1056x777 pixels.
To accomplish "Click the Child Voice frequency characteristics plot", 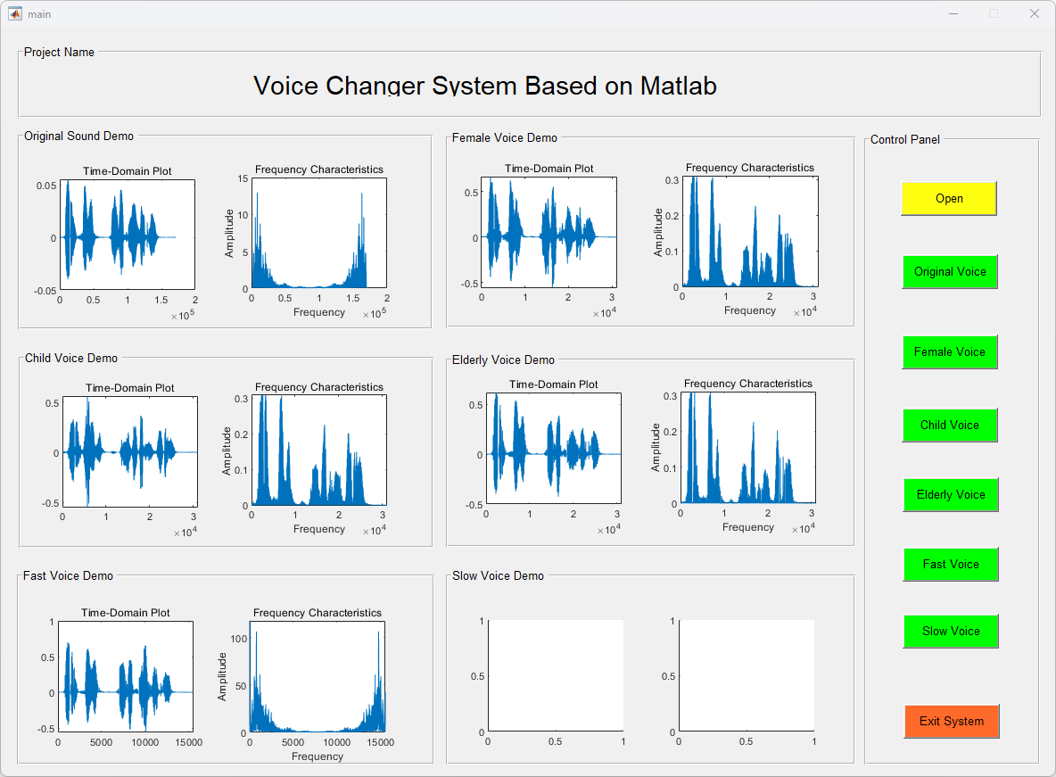I will 319,450.
